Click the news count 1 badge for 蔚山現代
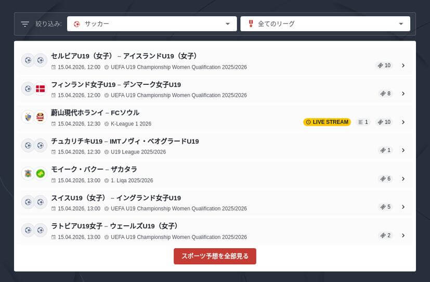The image size is (430, 282). click(363, 122)
